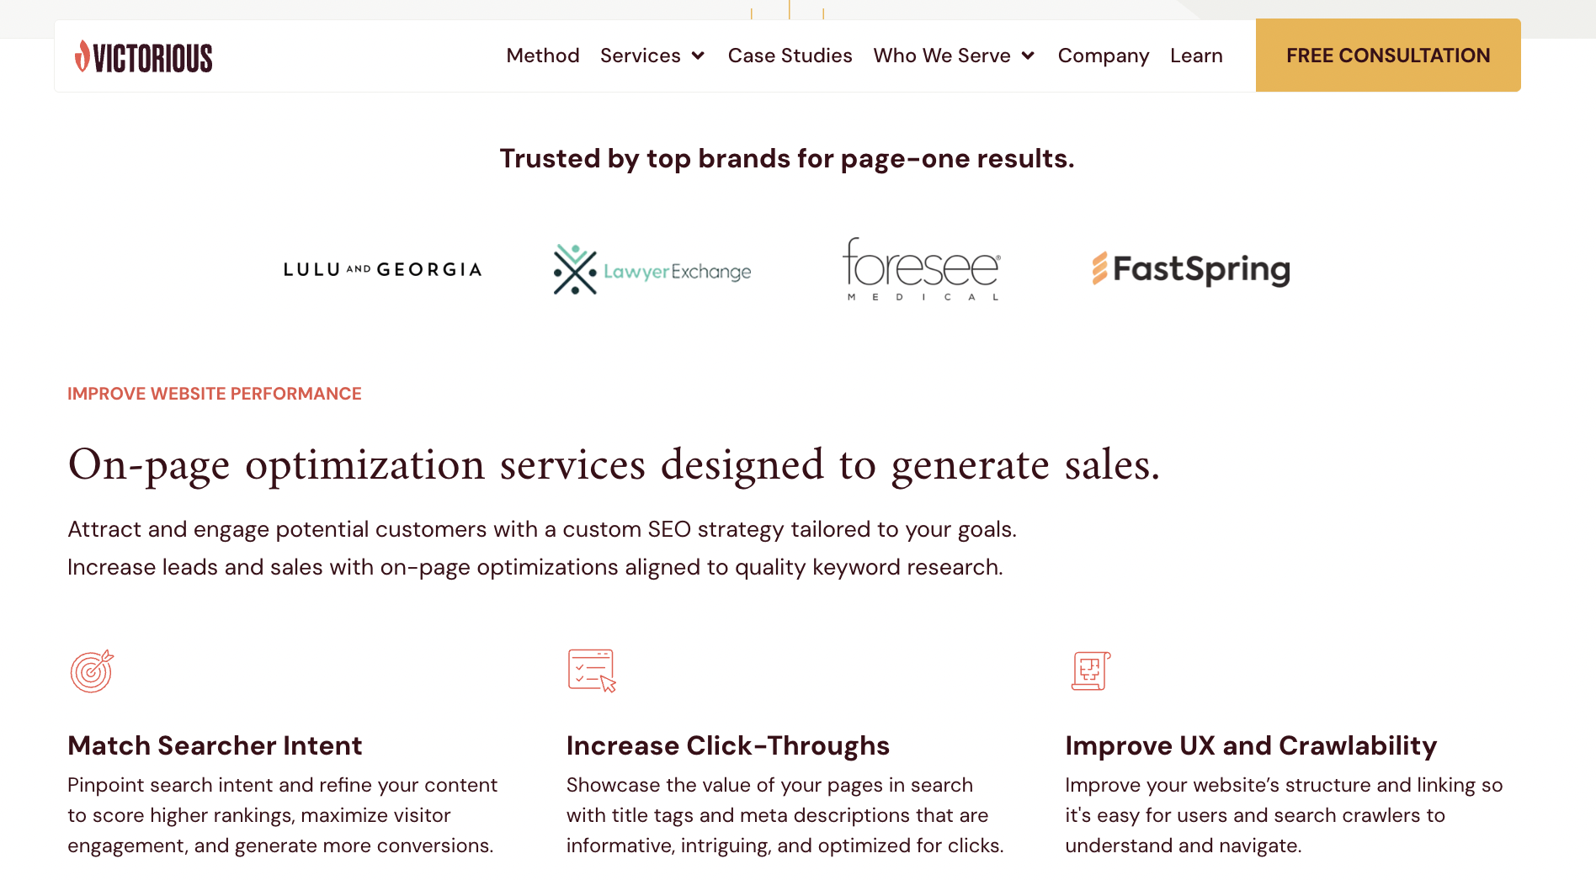Click the Increase Click-Throughs heading

(727, 745)
